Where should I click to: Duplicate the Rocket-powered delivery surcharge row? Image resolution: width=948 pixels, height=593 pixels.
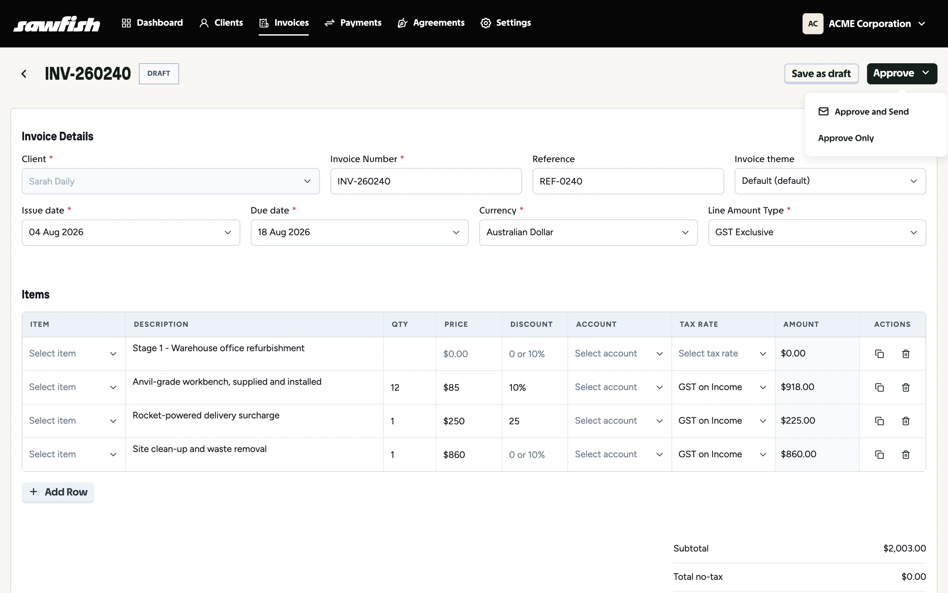(x=880, y=421)
